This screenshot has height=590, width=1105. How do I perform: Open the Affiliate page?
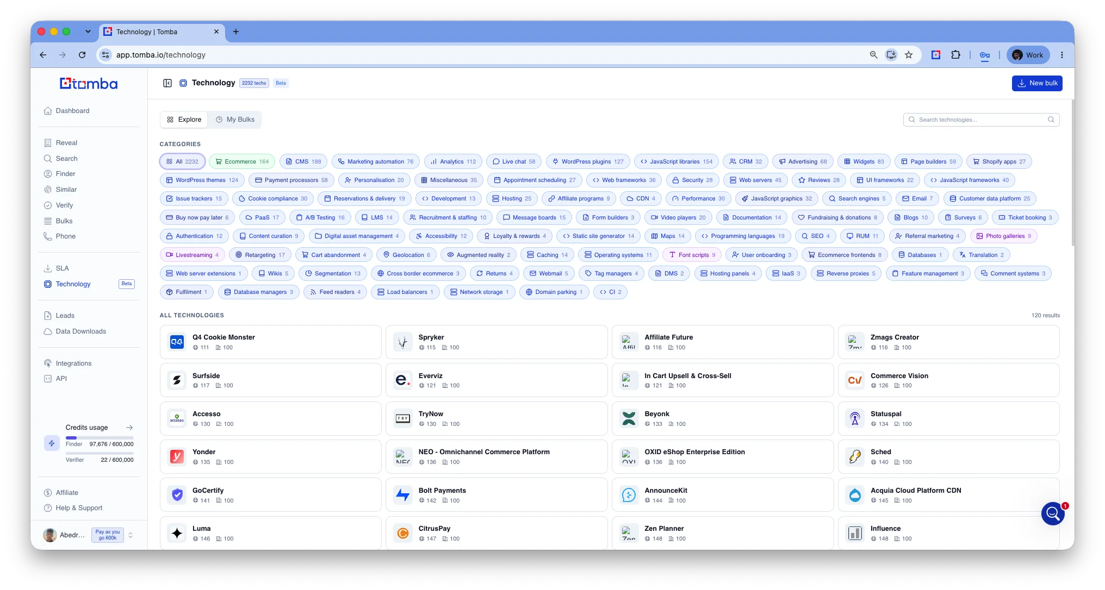coord(67,493)
